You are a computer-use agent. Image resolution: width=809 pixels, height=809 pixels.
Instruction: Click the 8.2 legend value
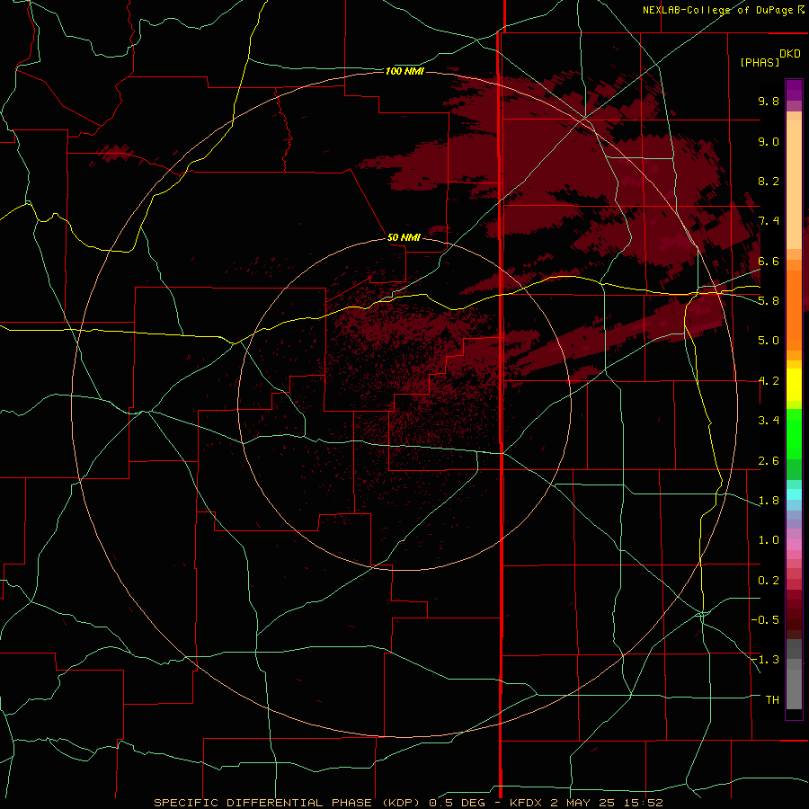[769, 181]
